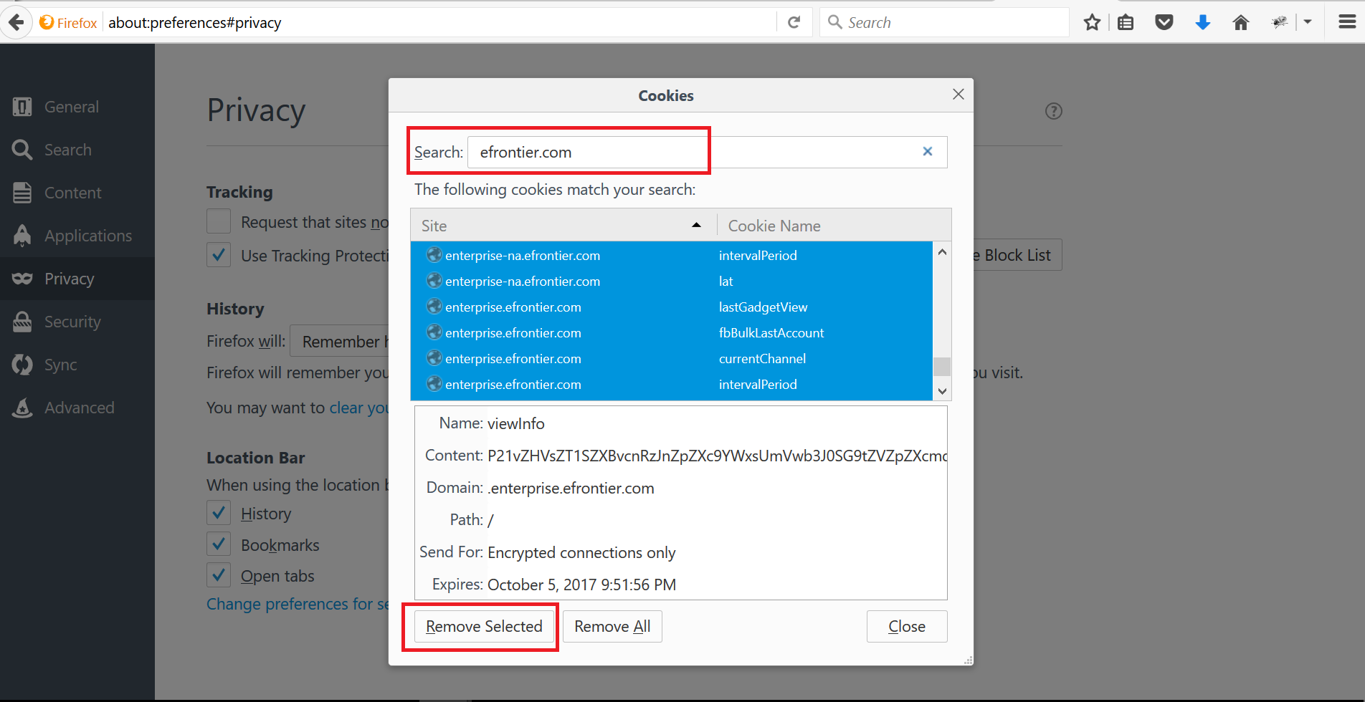Click the Pocket icon in toolbar
The image size is (1365, 702).
click(1164, 23)
